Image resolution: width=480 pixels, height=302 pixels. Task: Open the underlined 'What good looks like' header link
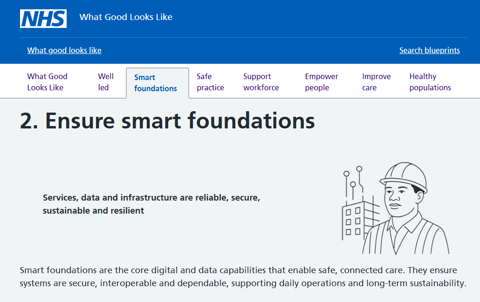[x=64, y=50]
